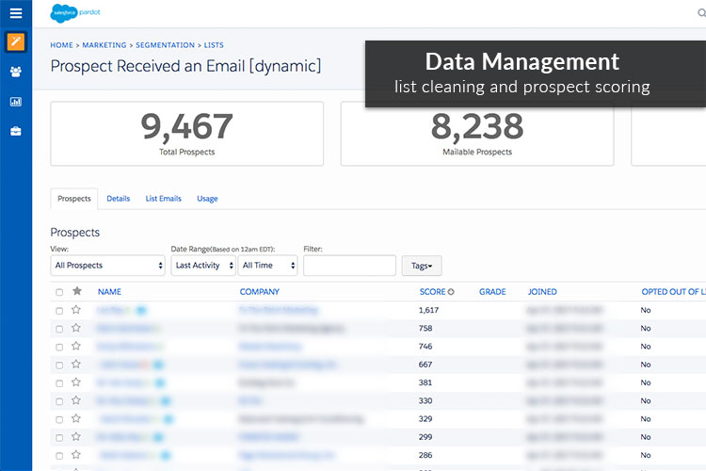Go to LISTS in breadcrumb

tap(214, 45)
